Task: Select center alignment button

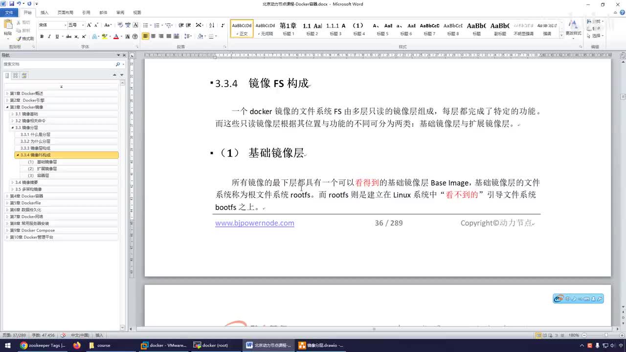Action: tap(154, 36)
